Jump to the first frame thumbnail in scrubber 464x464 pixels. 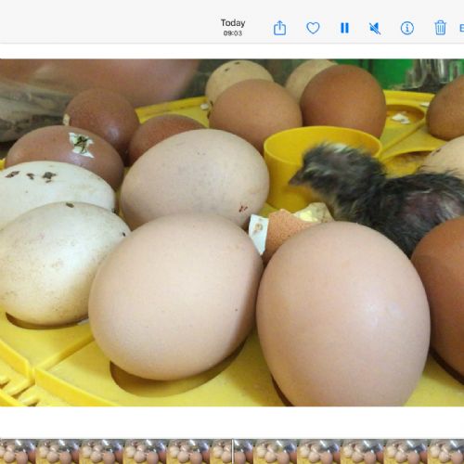click(x=18, y=452)
